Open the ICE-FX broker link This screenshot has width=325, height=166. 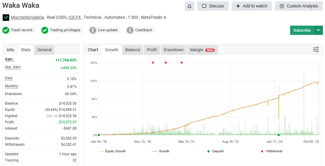coord(75,17)
